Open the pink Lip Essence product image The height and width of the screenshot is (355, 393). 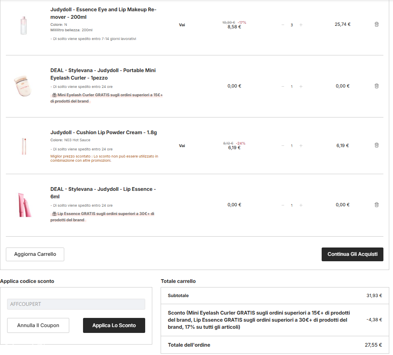(24, 205)
